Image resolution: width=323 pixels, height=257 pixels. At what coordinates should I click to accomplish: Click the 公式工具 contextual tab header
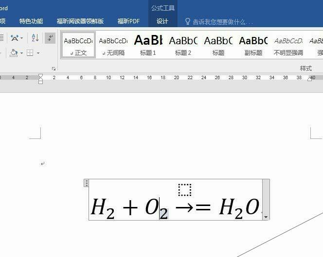[163, 8]
